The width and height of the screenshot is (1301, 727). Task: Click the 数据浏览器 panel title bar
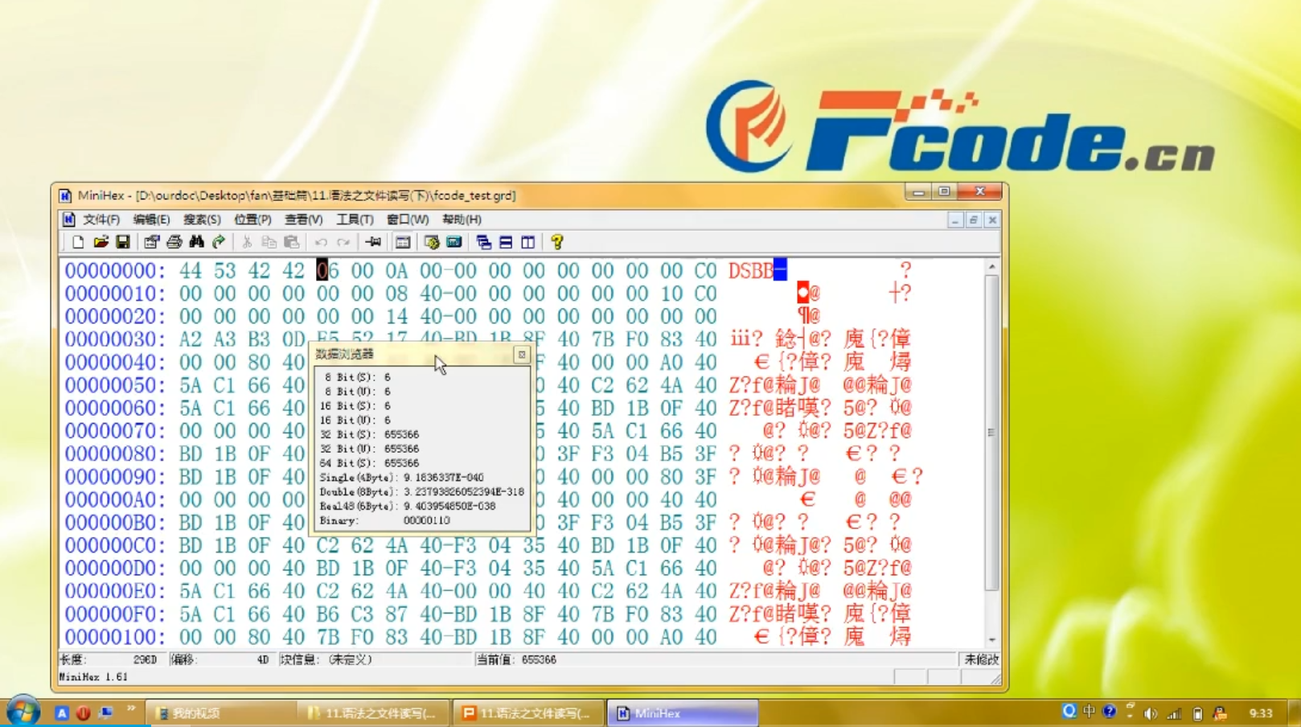[x=413, y=355]
